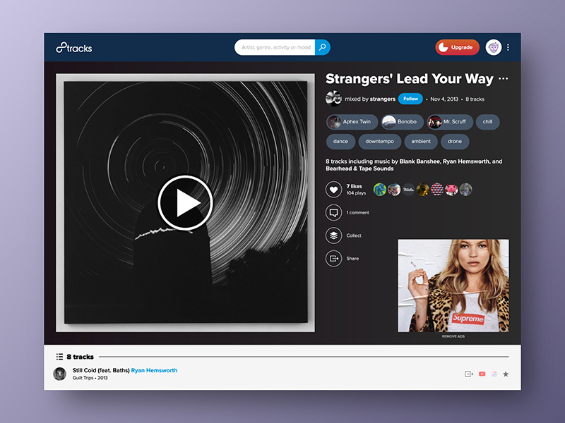Open the second liker's avatar
This screenshot has height=423, width=565.
(x=394, y=189)
